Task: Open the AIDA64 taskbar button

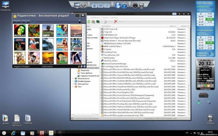Action: pyautogui.click(x=42, y=133)
